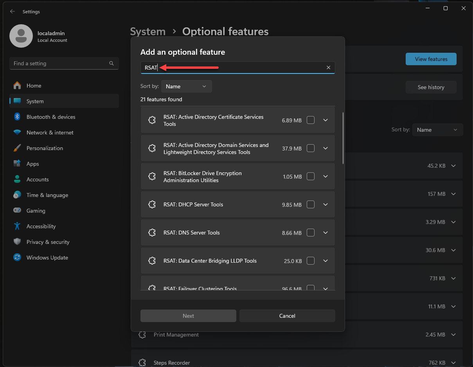
Task: Go to Accessibility settings
Action: tap(41, 226)
